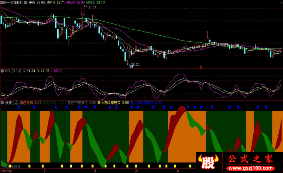Click the MA10: 28.71 label
Viewport: 283px width, 173px height.
[56, 2]
